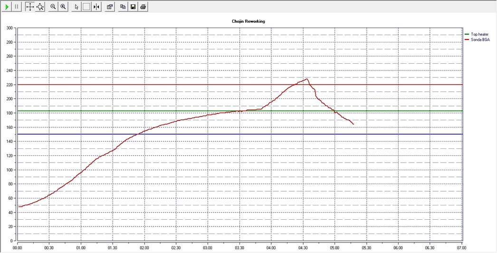
Task: Zoom in on the chart
Action: (63, 7)
